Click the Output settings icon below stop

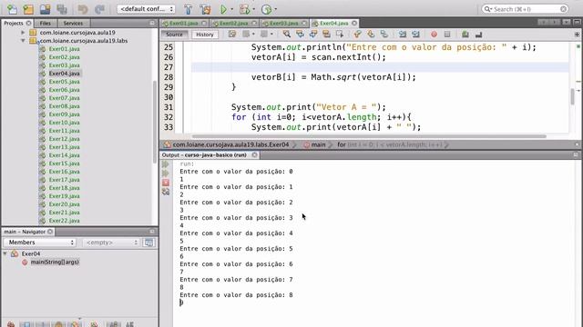tap(166, 192)
